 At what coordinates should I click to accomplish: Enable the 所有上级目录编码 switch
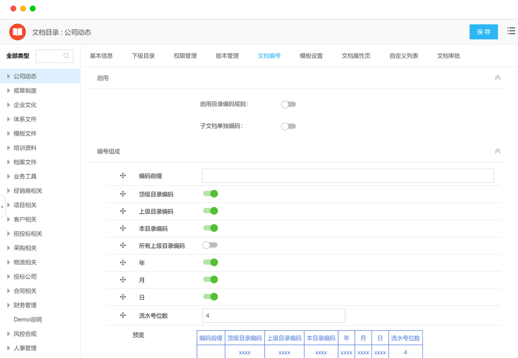[x=210, y=245]
